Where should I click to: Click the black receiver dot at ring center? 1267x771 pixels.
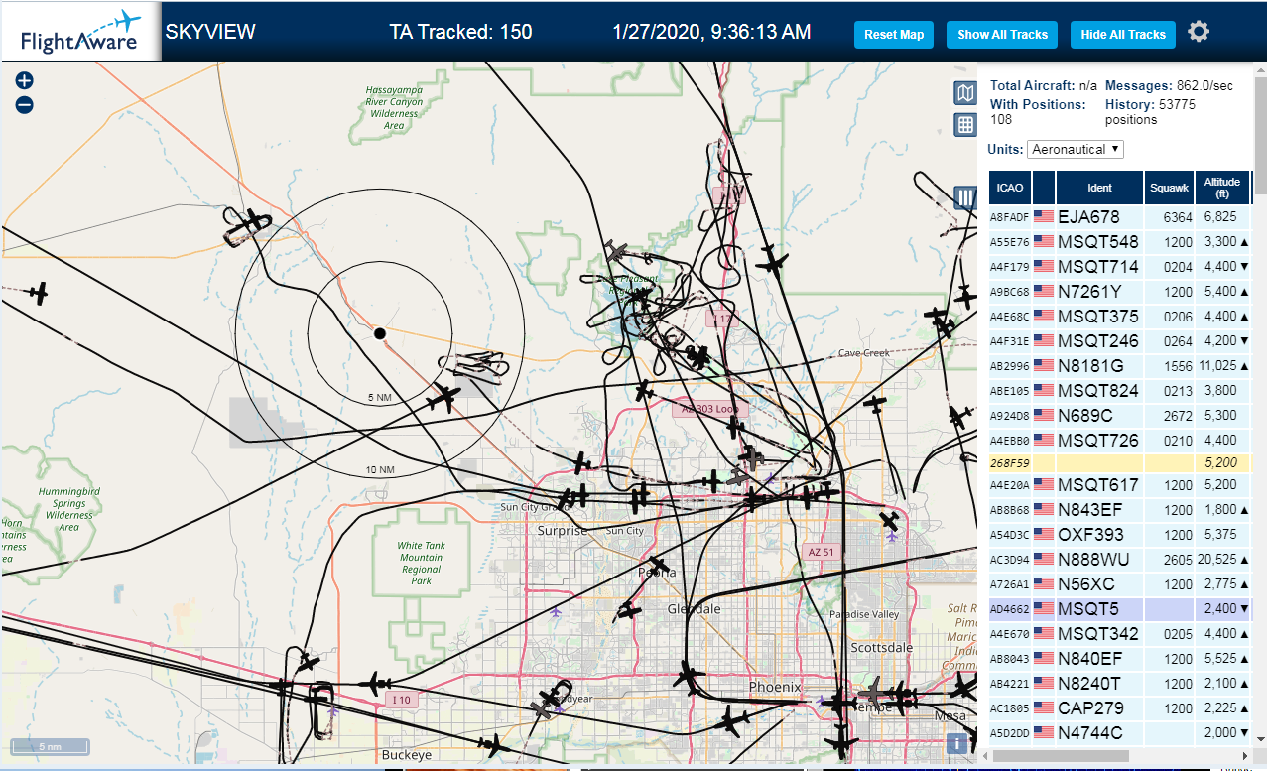379,333
